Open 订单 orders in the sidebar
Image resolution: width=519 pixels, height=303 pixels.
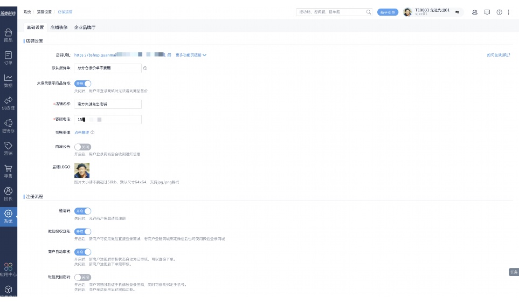pyautogui.click(x=8, y=58)
